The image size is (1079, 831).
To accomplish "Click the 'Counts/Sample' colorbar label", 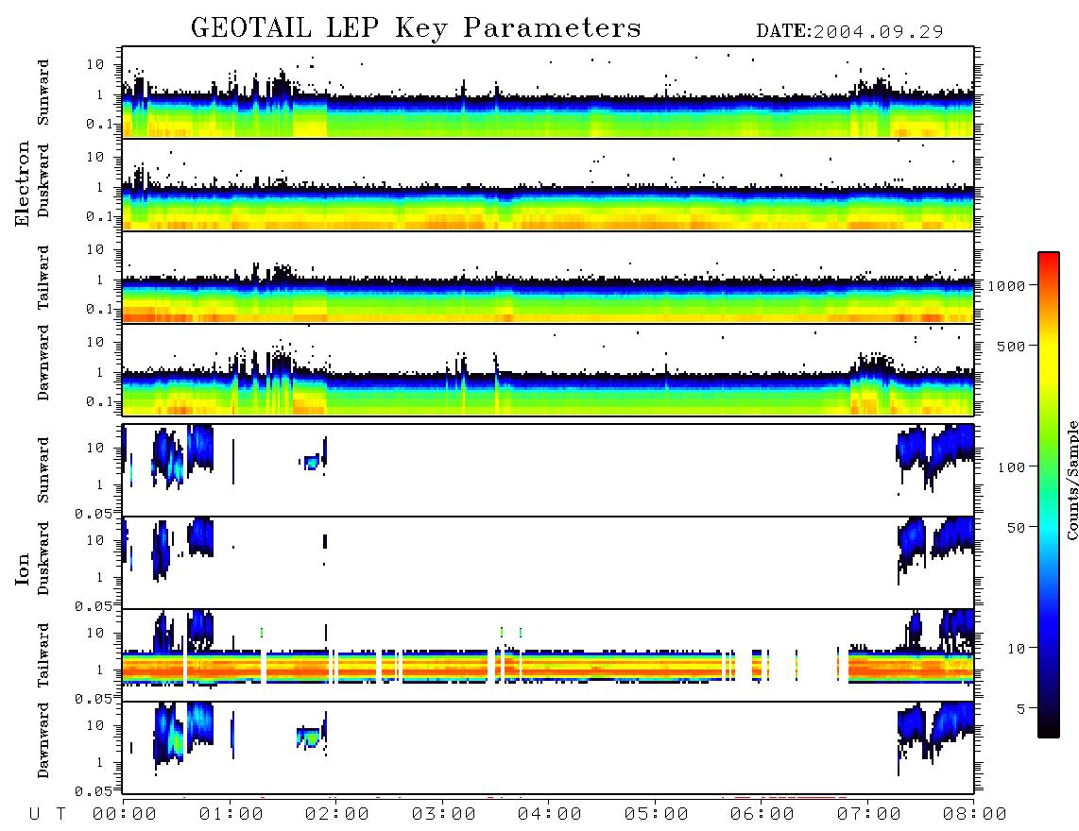I will pyautogui.click(x=1071, y=480).
